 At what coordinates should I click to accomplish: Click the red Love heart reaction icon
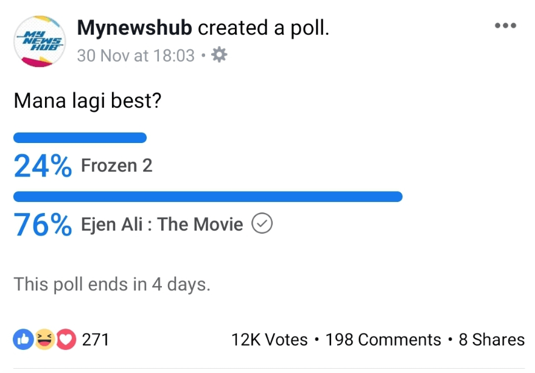66,339
